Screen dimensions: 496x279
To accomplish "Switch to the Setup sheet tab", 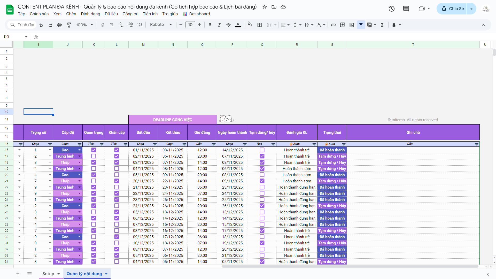I will pos(48,274).
